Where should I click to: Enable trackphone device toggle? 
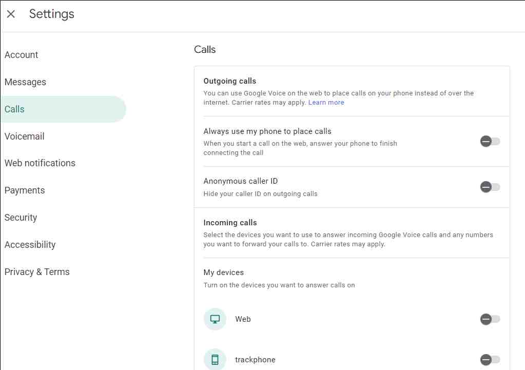(x=490, y=360)
